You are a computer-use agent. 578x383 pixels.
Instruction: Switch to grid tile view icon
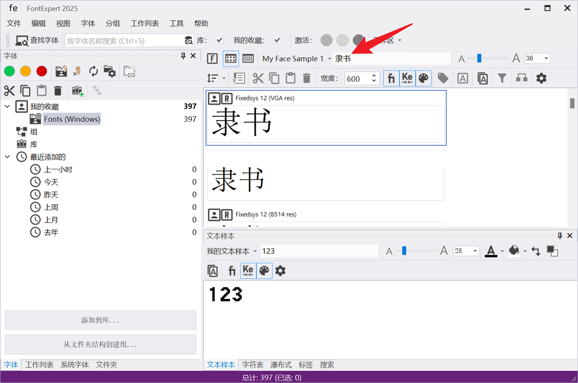[231, 58]
